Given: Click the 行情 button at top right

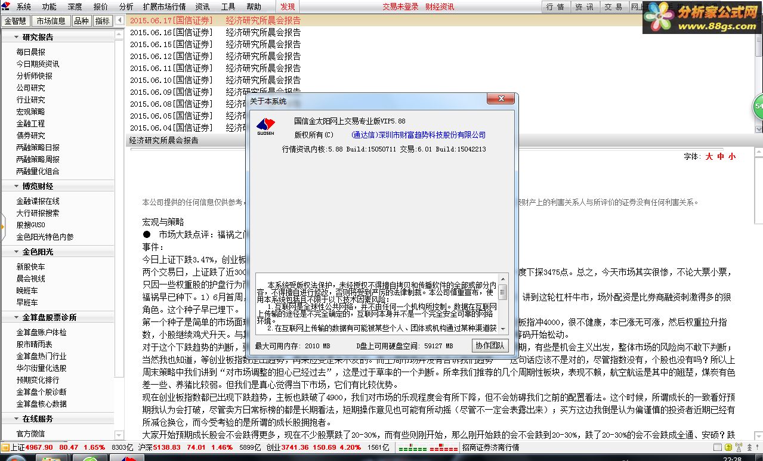Looking at the screenshot, I should click(x=555, y=7).
